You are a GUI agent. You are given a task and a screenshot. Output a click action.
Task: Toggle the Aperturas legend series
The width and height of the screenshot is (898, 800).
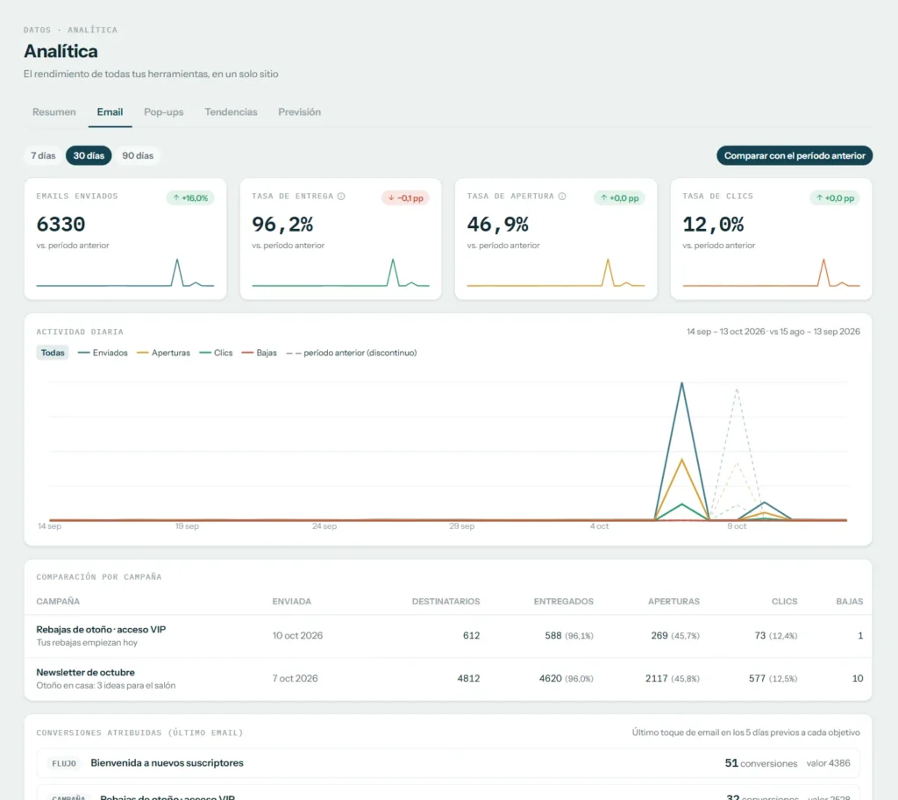pos(164,353)
